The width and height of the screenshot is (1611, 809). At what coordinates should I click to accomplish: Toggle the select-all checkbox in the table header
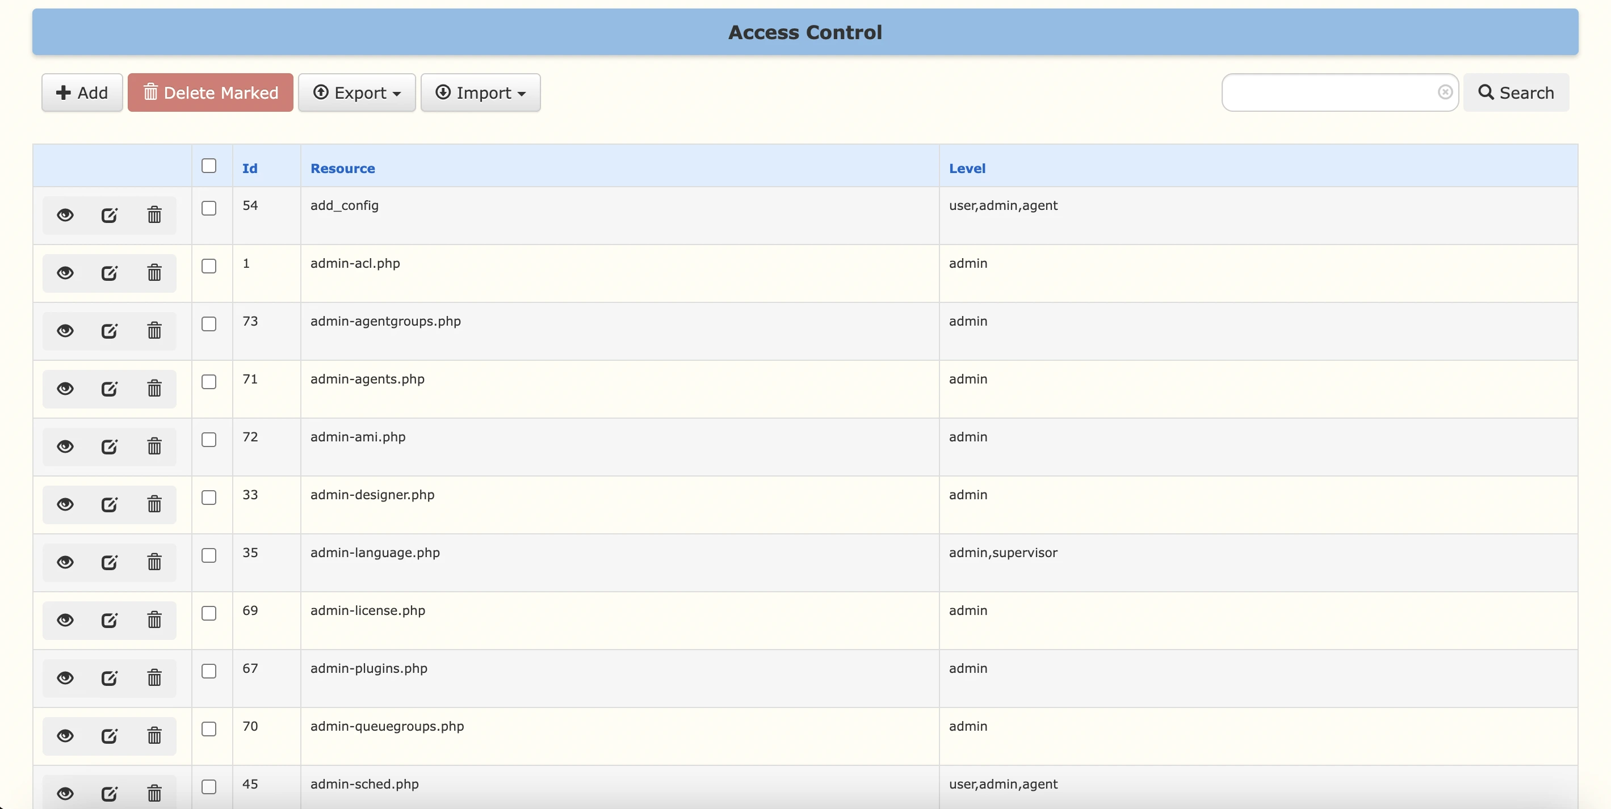coord(209,166)
